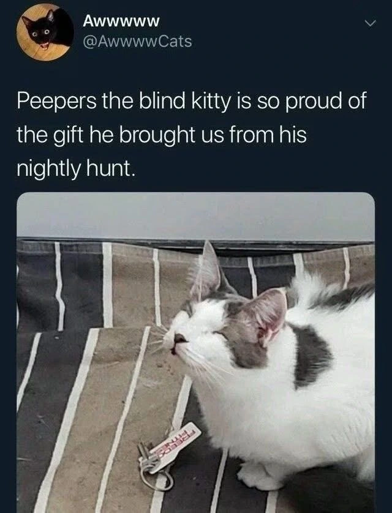Click the key ring loop in photo

click(x=156, y=478)
